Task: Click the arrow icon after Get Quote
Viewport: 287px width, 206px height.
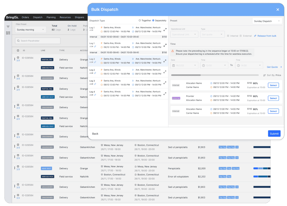Action: click(x=281, y=67)
